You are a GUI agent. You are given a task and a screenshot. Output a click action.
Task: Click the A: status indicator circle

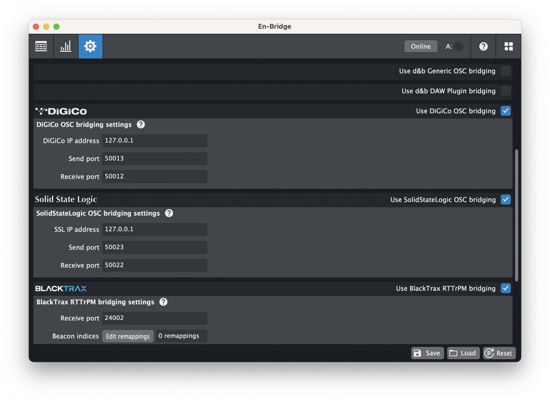pos(458,46)
